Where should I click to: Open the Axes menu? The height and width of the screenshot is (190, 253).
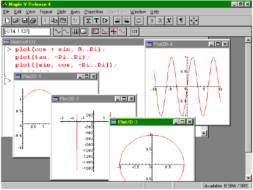click(75, 12)
